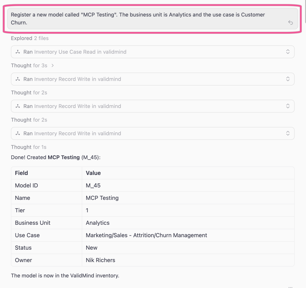The width and height of the screenshot is (306, 288).
Task: Click the Value column header
Action: [93, 173]
